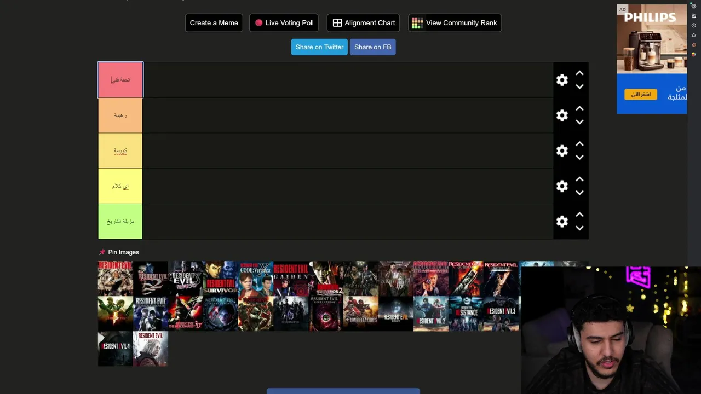
Task: Move the yellow أي كلام tier up
Action: point(579,179)
